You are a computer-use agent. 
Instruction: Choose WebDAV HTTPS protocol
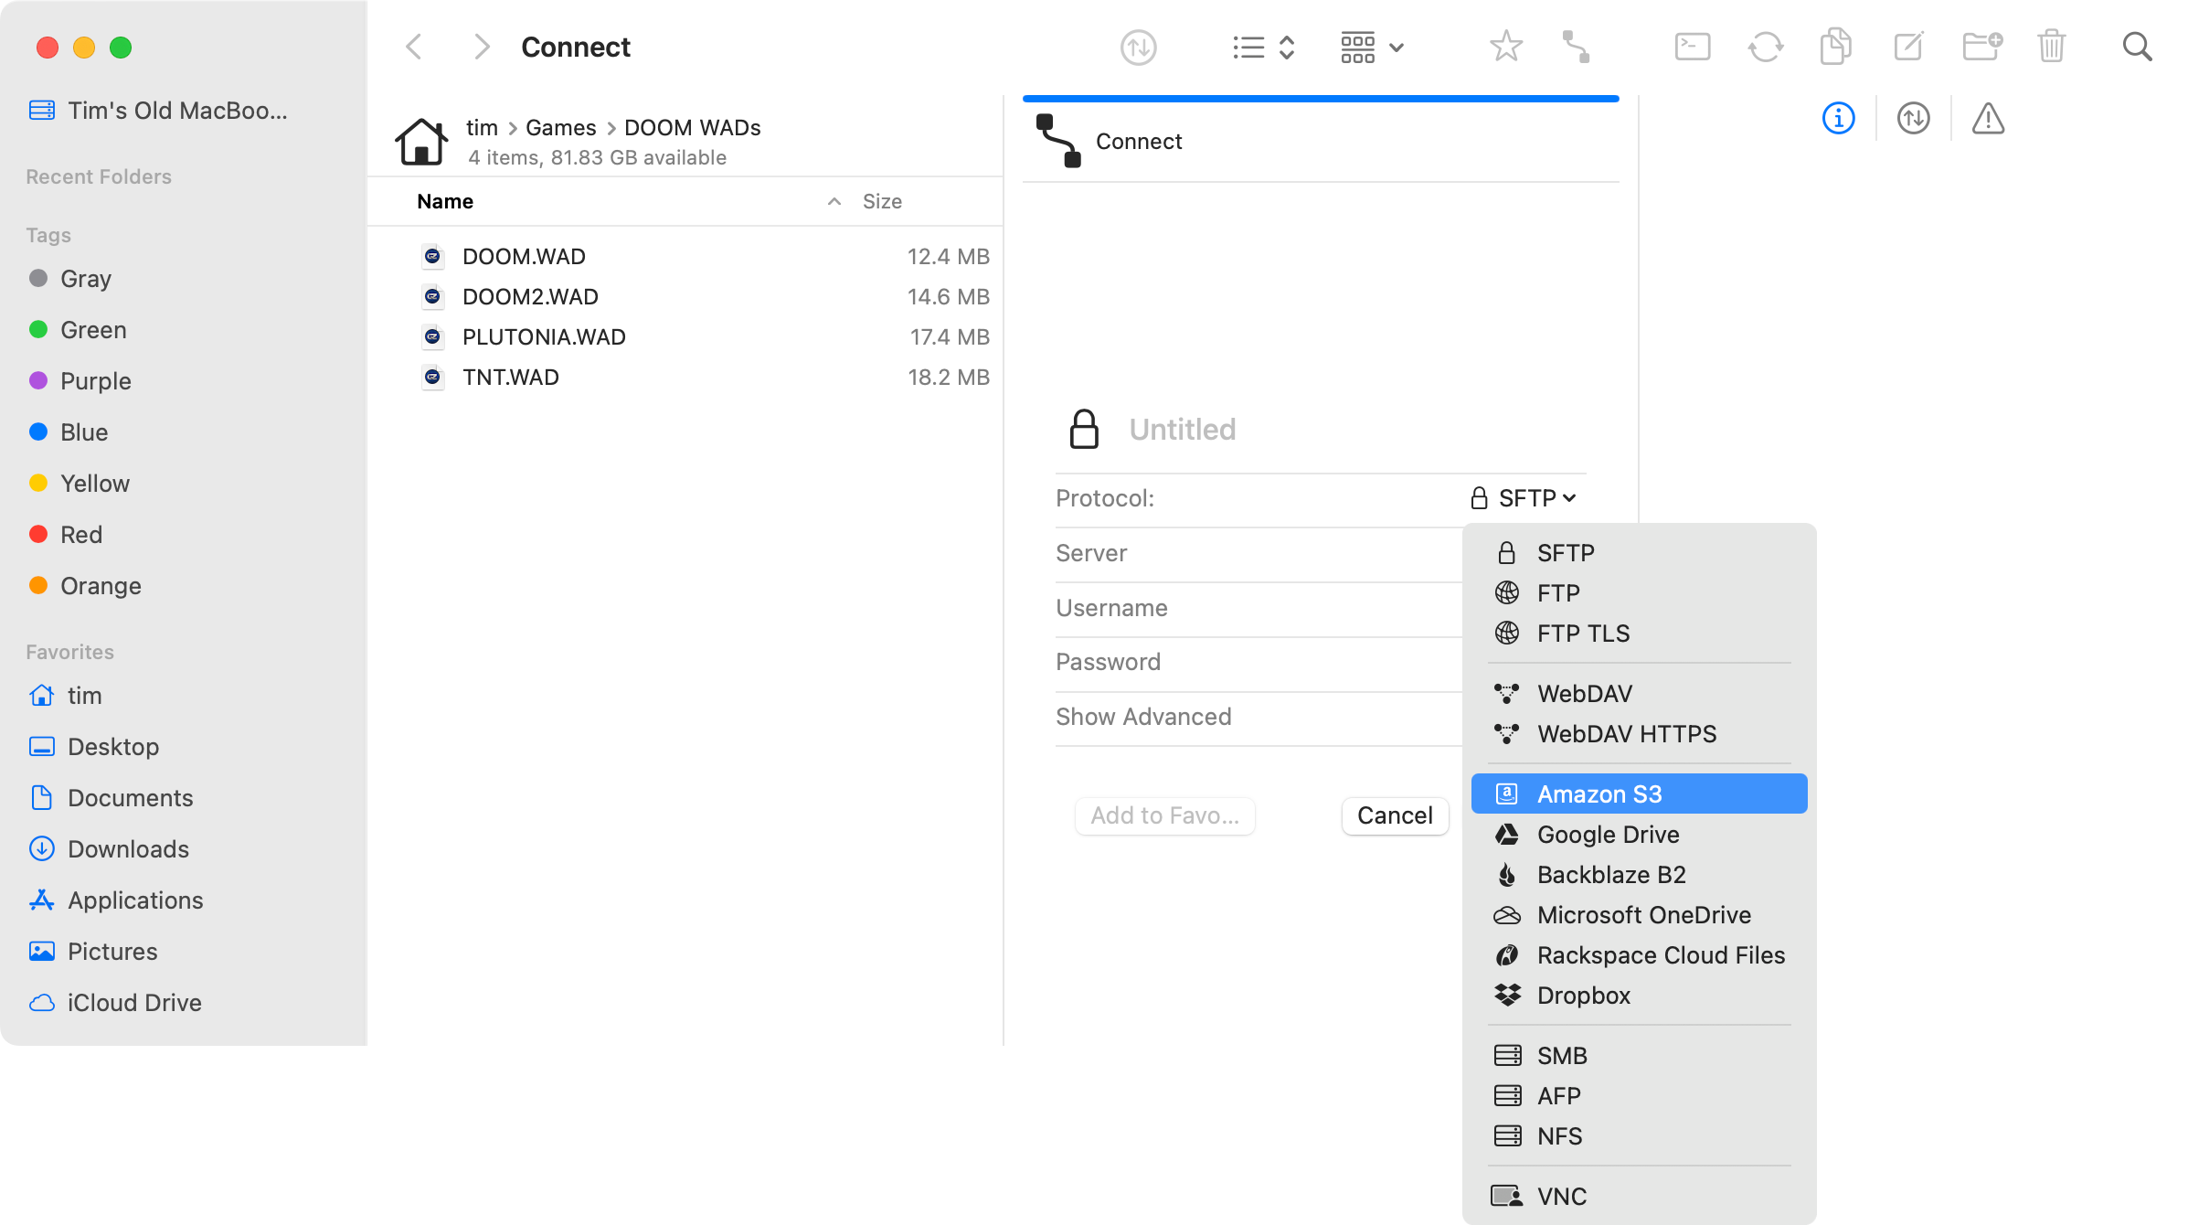pos(1639,733)
